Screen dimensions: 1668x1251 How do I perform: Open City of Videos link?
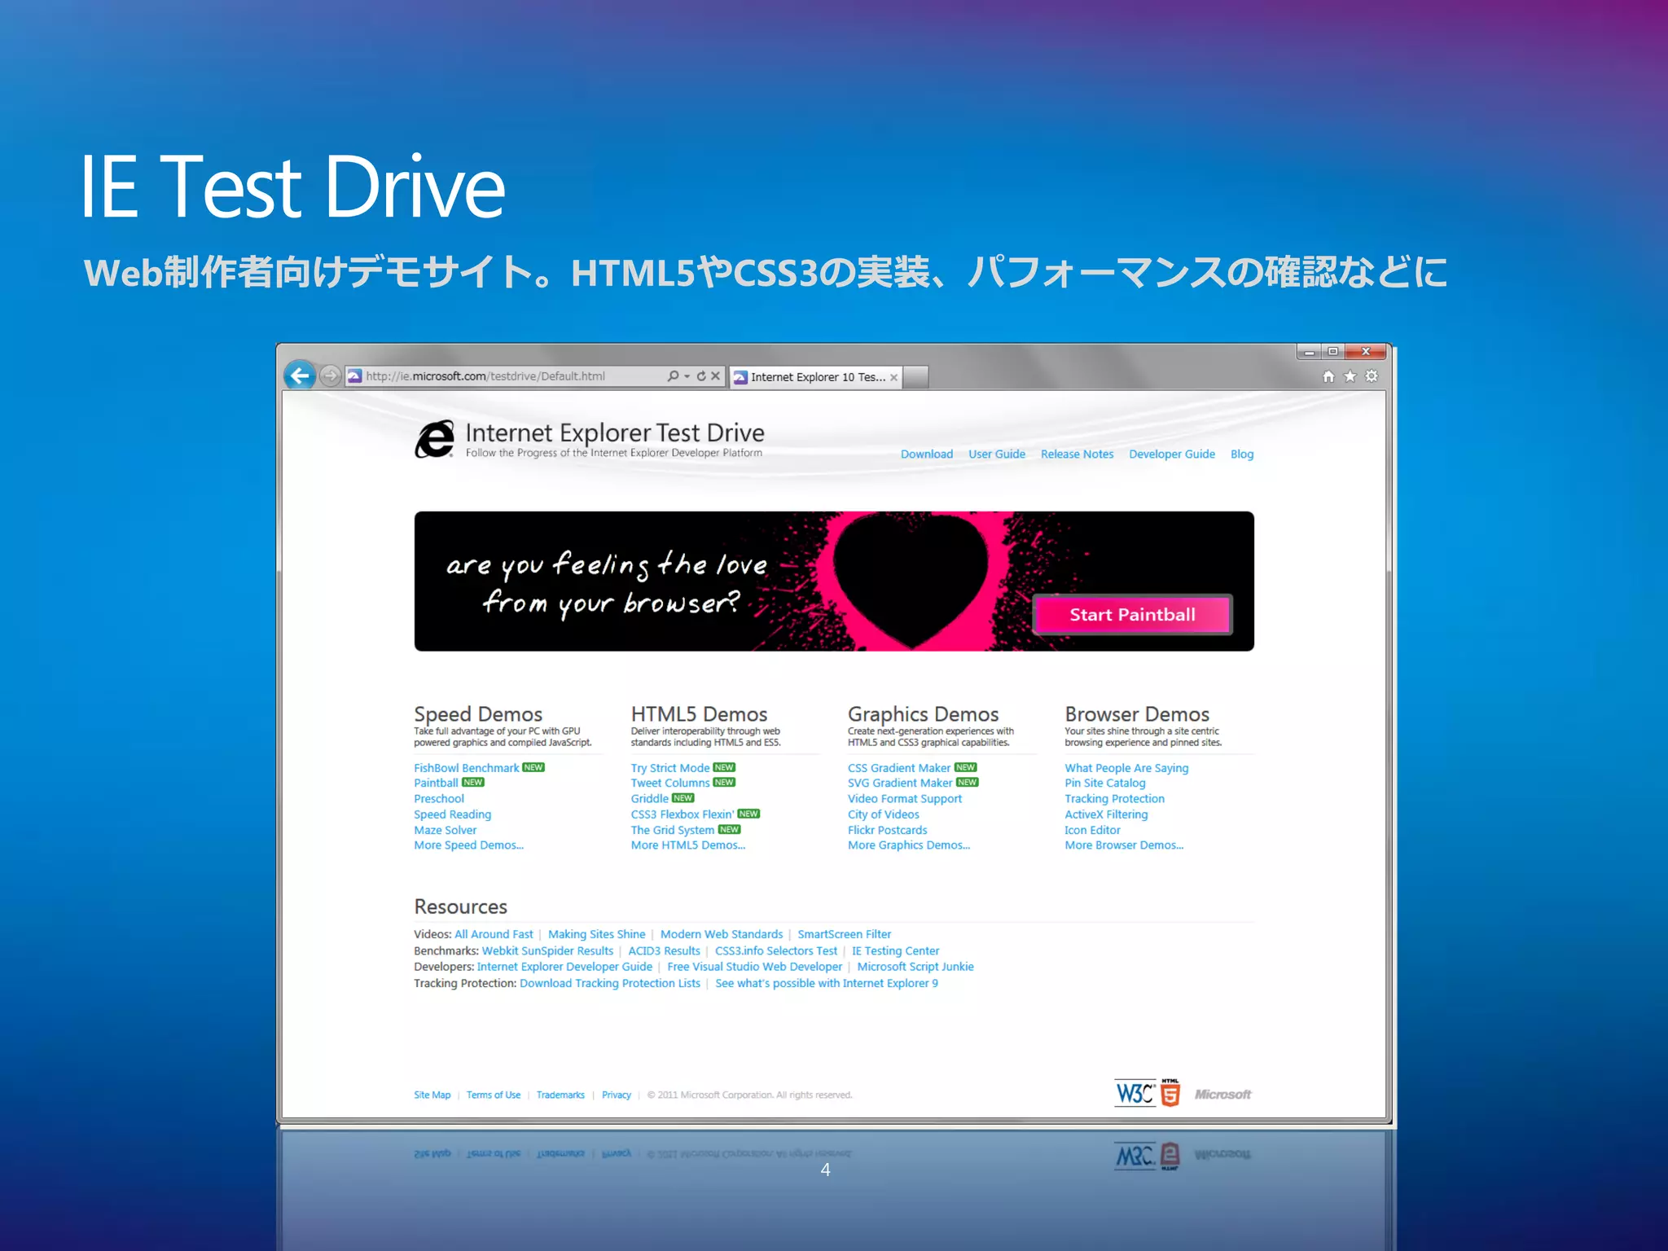point(883,814)
